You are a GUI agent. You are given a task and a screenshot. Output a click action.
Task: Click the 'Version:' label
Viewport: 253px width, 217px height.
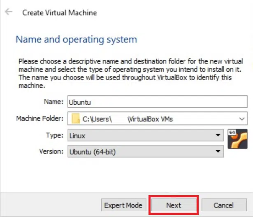(51, 151)
